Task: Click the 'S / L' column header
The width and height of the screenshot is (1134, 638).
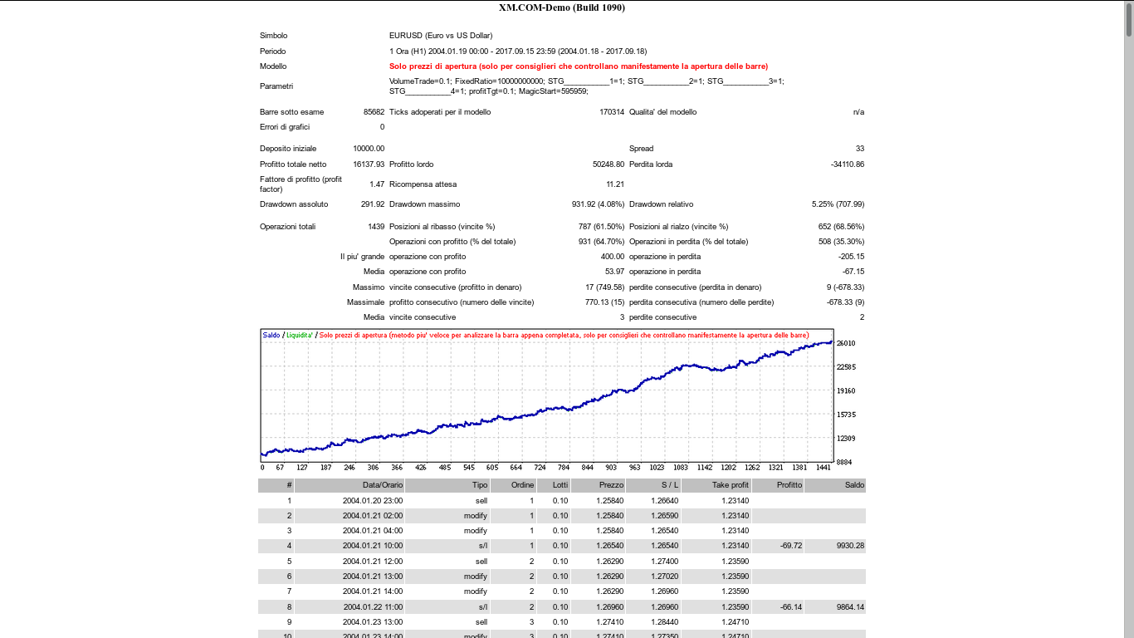Action: tap(653, 485)
